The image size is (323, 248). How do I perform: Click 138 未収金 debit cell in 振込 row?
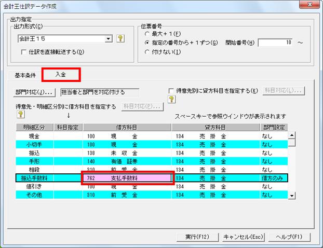tap(127, 153)
